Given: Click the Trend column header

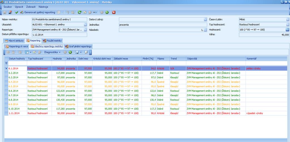Looking at the screenshot, I should [x=178, y=59].
